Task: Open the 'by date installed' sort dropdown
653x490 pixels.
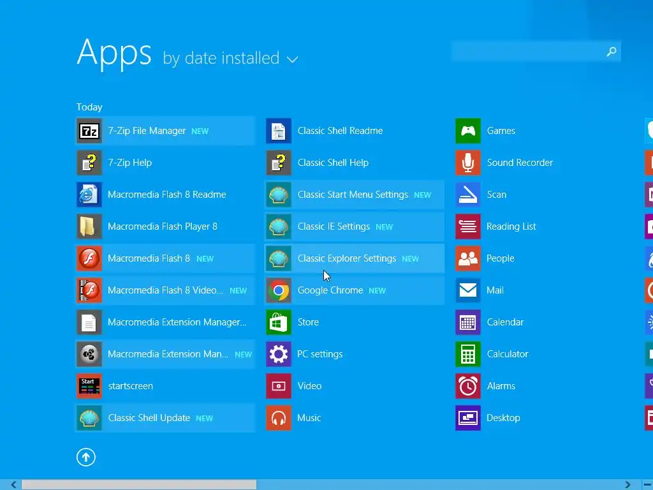Action: click(x=230, y=58)
